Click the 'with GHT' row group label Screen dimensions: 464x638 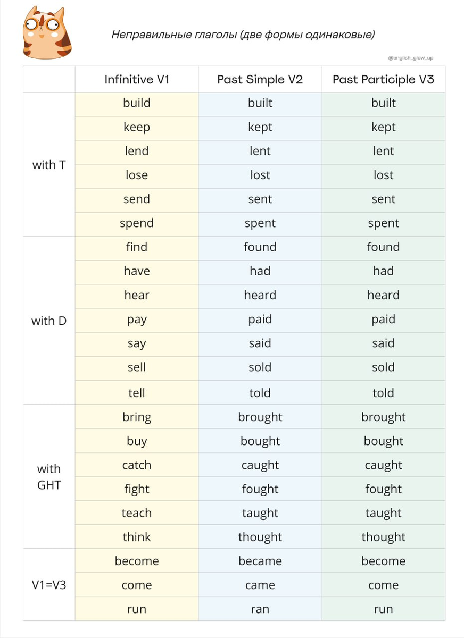pyautogui.click(x=49, y=476)
